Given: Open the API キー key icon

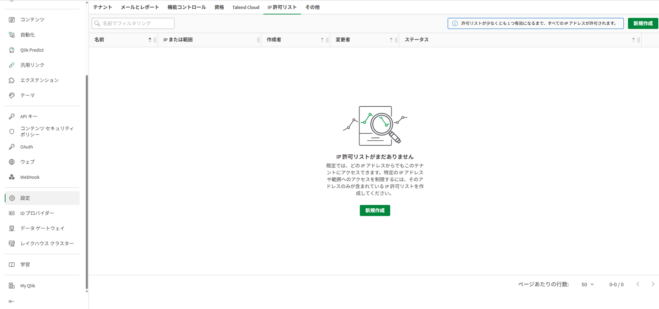Looking at the screenshot, I should click(12, 116).
